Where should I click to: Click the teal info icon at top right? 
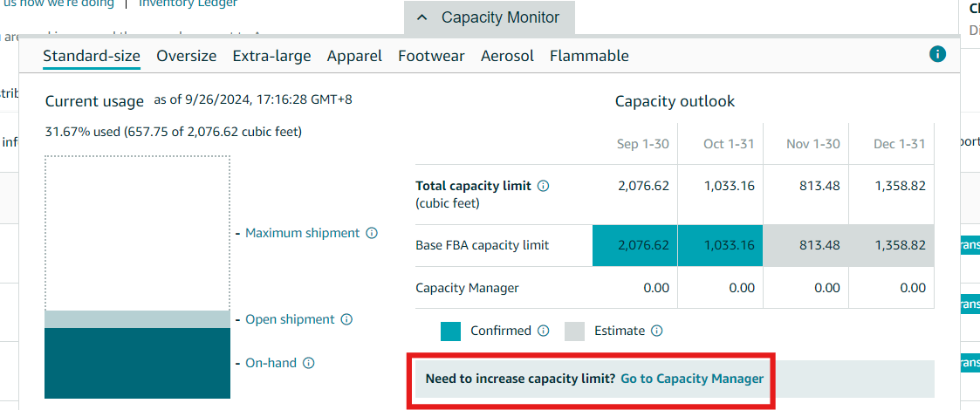pos(938,54)
